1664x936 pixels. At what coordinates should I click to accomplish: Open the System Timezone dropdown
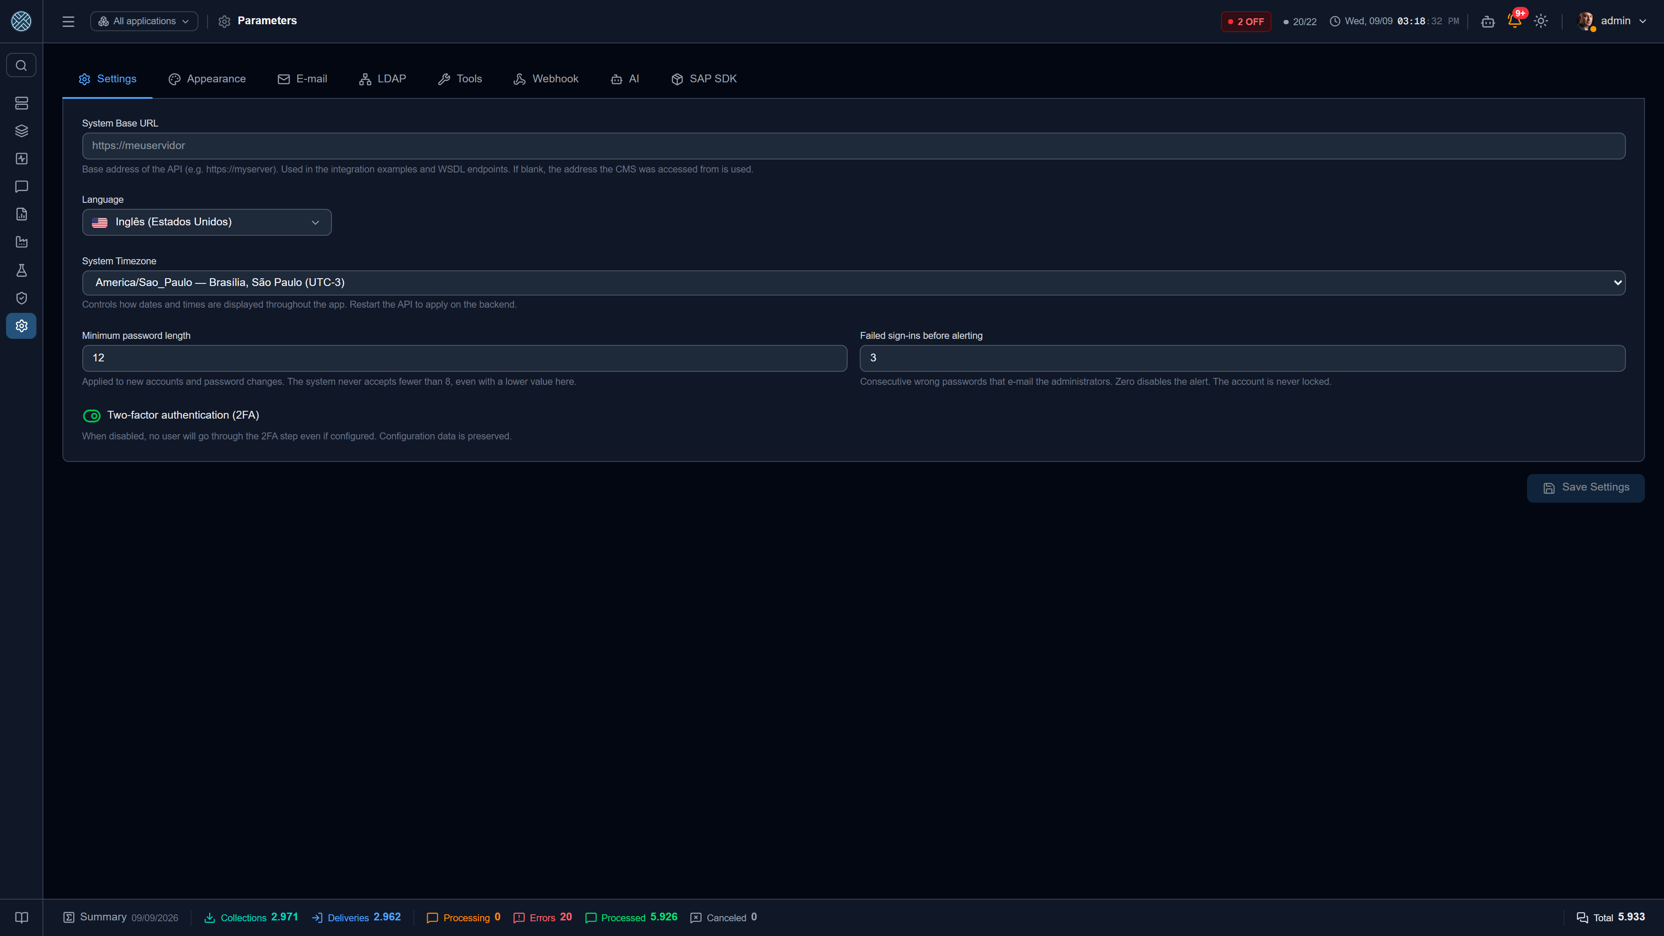pos(853,282)
